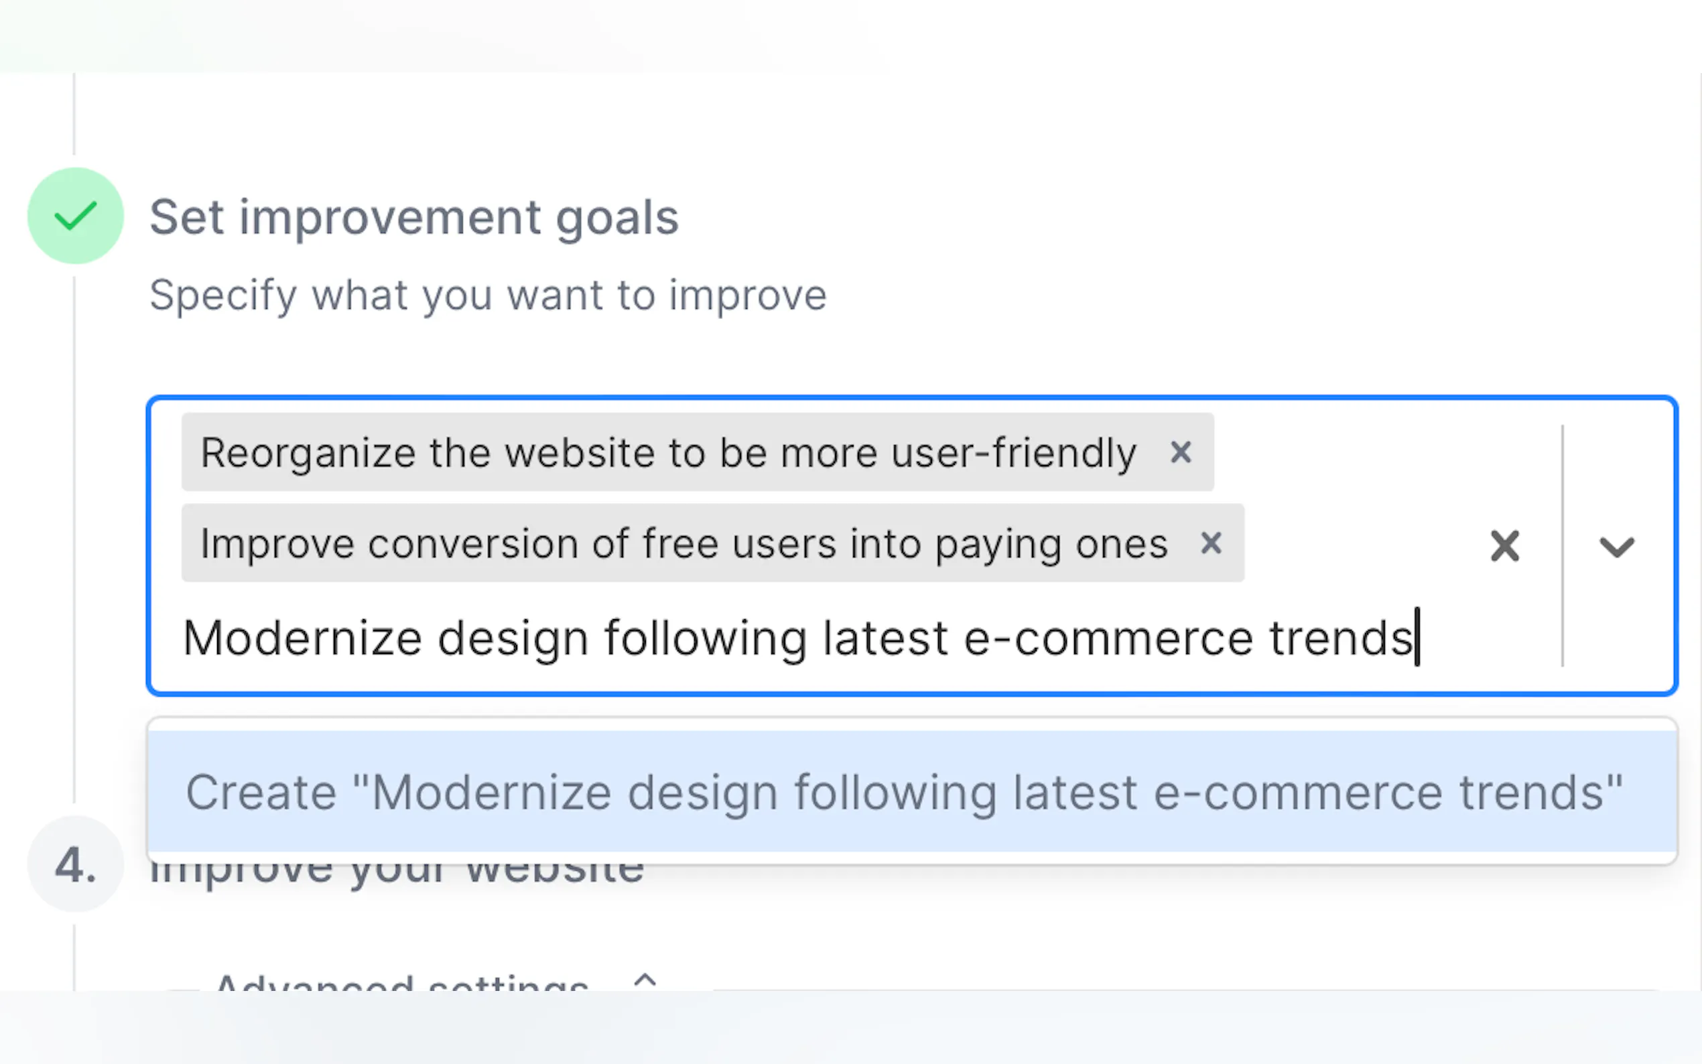Click the "Improve conversion of free users" tag label
This screenshot has width=1702, height=1064.
coord(683,543)
